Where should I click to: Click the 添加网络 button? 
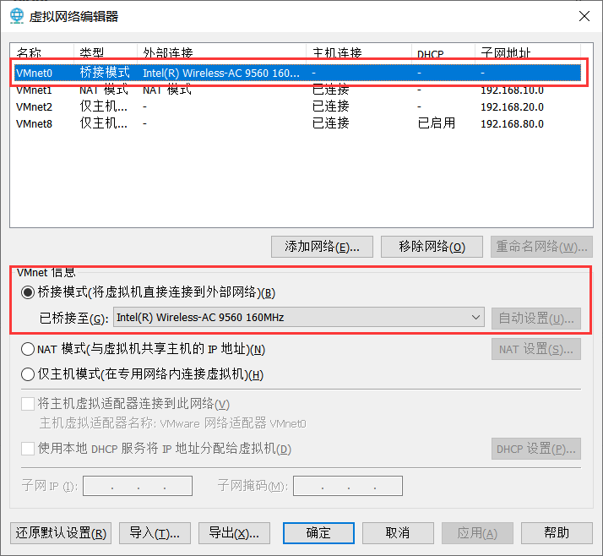[x=322, y=247]
